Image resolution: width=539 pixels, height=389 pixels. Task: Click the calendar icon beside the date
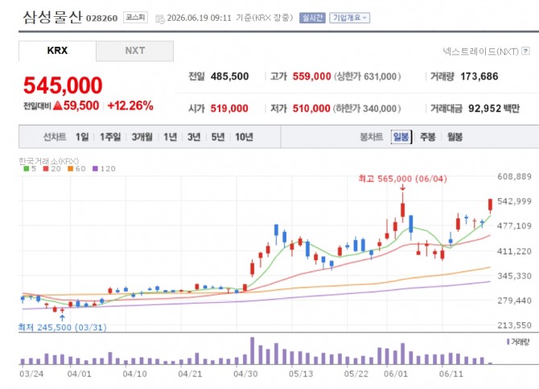(160, 19)
